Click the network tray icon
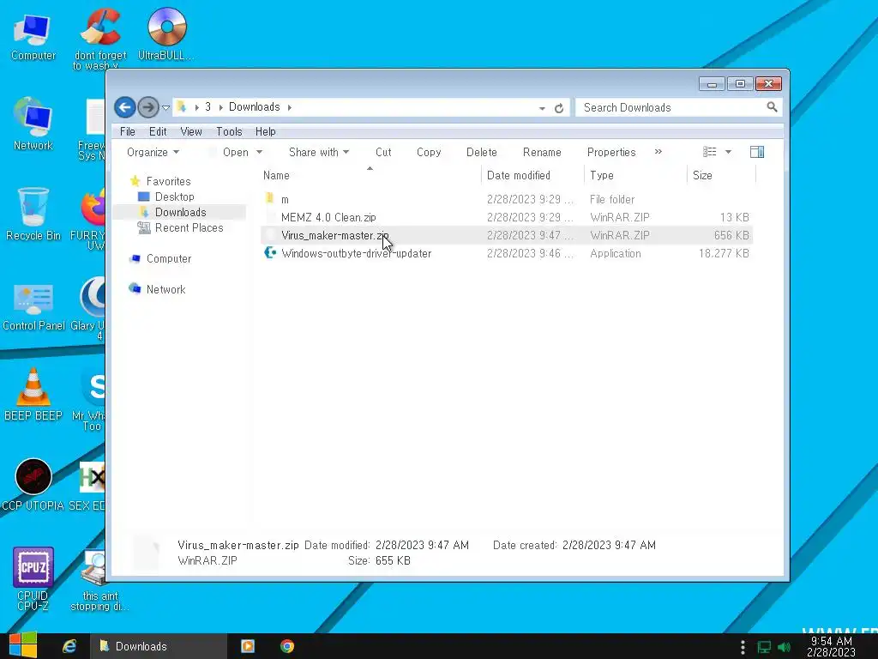Screen dimensions: 878x659 click(764, 647)
